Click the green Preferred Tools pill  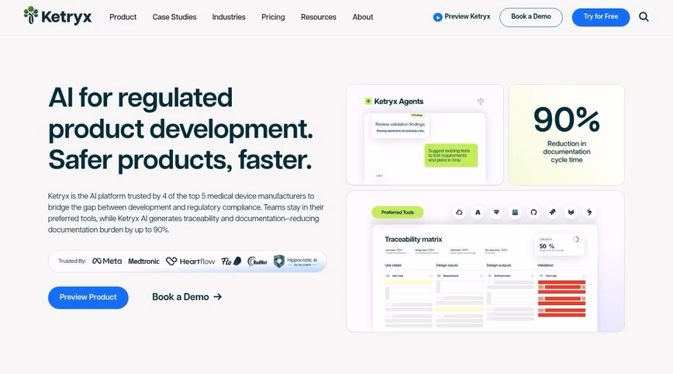tap(398, 212)
